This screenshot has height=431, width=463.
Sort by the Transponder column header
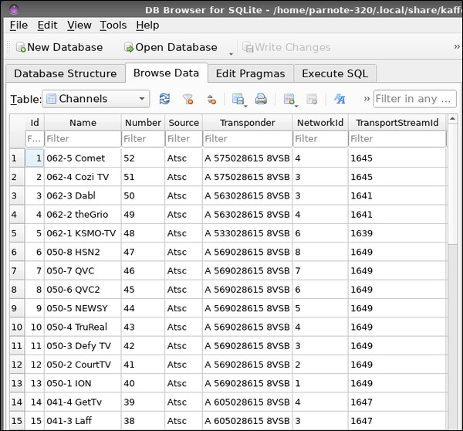[x=248, y=123]
